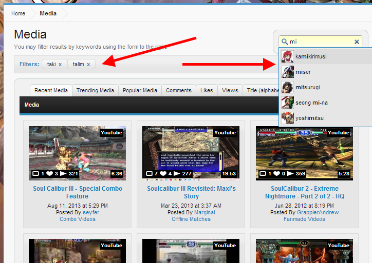Focus the search field containing 'mi'
Image resolution: width=372 pixels, height=263 pixels.
coord(320,42)
